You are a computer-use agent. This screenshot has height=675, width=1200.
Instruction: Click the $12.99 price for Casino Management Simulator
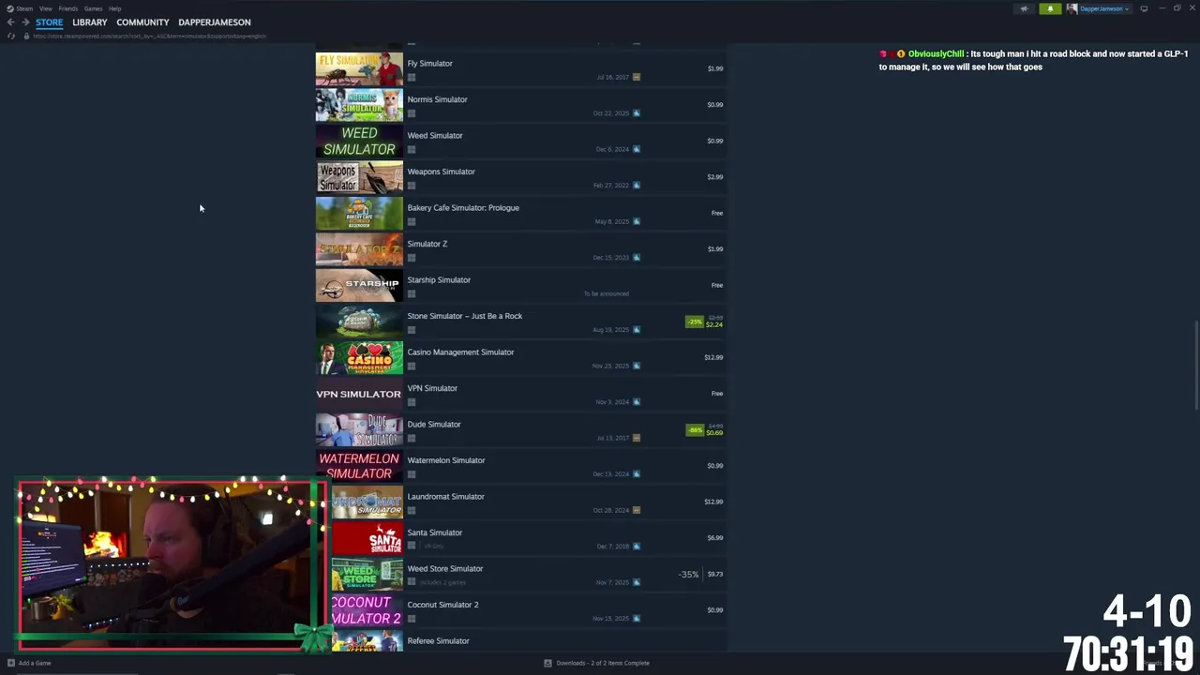(713, 357)
